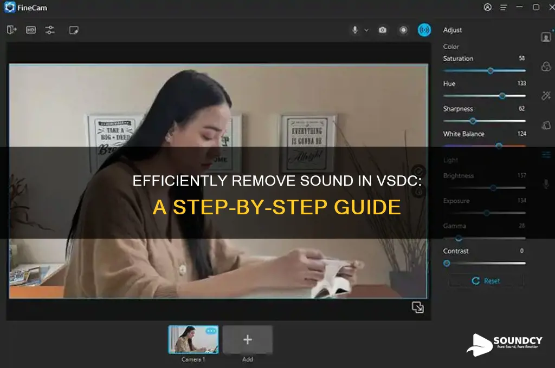Viewport: 555px width, 368px height.
Task: Add a new scene with plus button
Action: (x=247, y=340)
